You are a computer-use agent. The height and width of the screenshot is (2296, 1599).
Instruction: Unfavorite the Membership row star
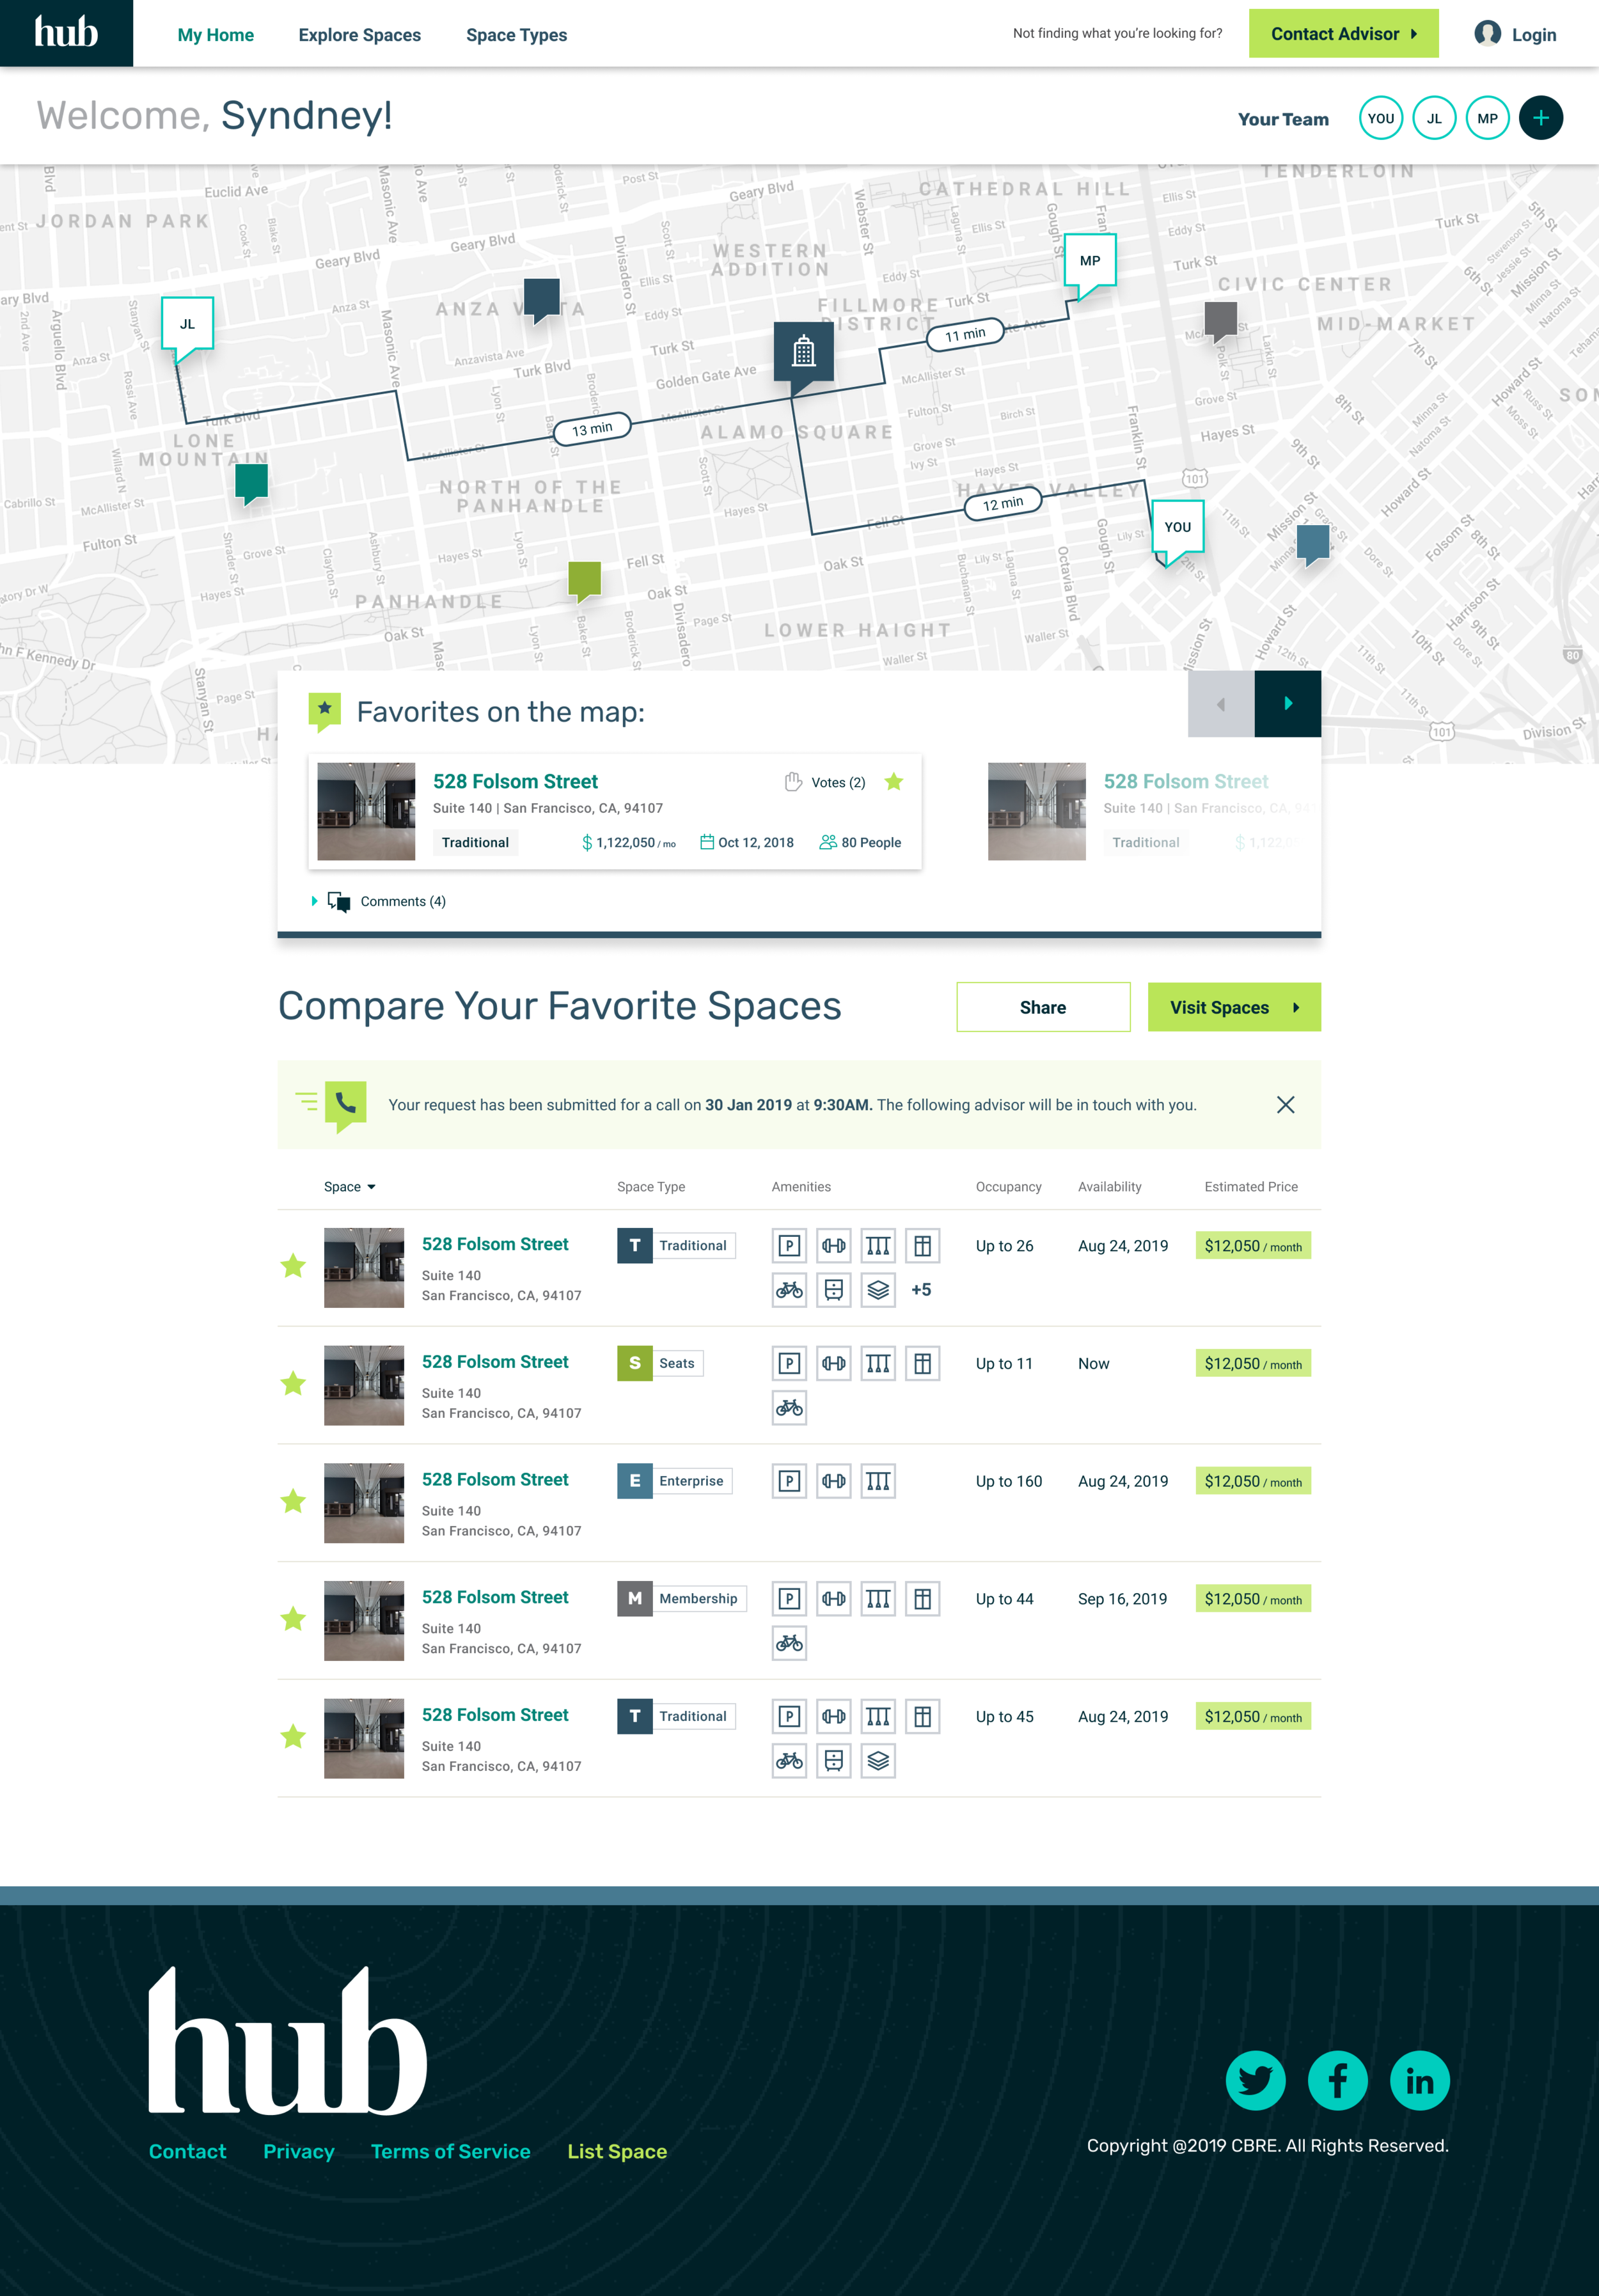coord(293,1619)
